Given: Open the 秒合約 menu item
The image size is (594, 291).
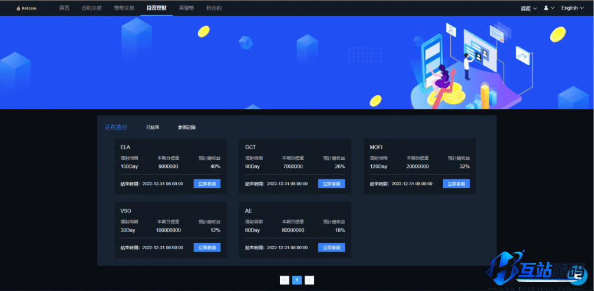Looking at the screenshot, I should coord(214,8).
